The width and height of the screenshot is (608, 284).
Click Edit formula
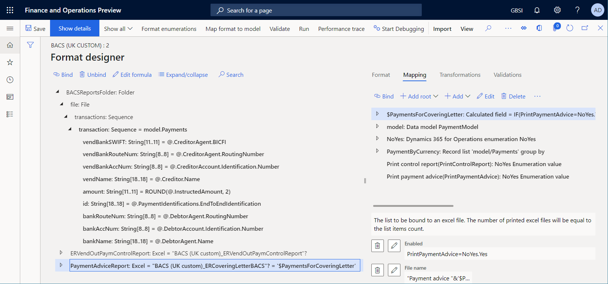pos(132,75)
